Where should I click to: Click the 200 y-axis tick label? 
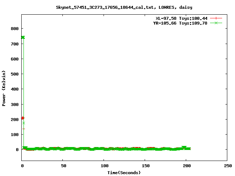coord(15,120)
